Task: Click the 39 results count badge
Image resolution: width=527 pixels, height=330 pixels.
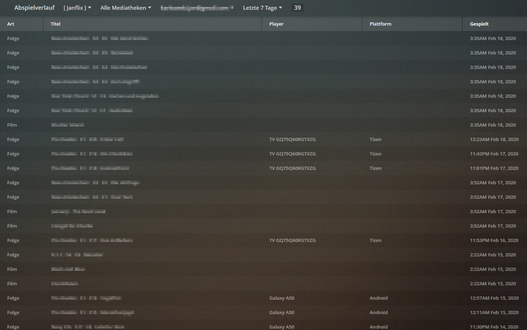Action: (297, 8)
